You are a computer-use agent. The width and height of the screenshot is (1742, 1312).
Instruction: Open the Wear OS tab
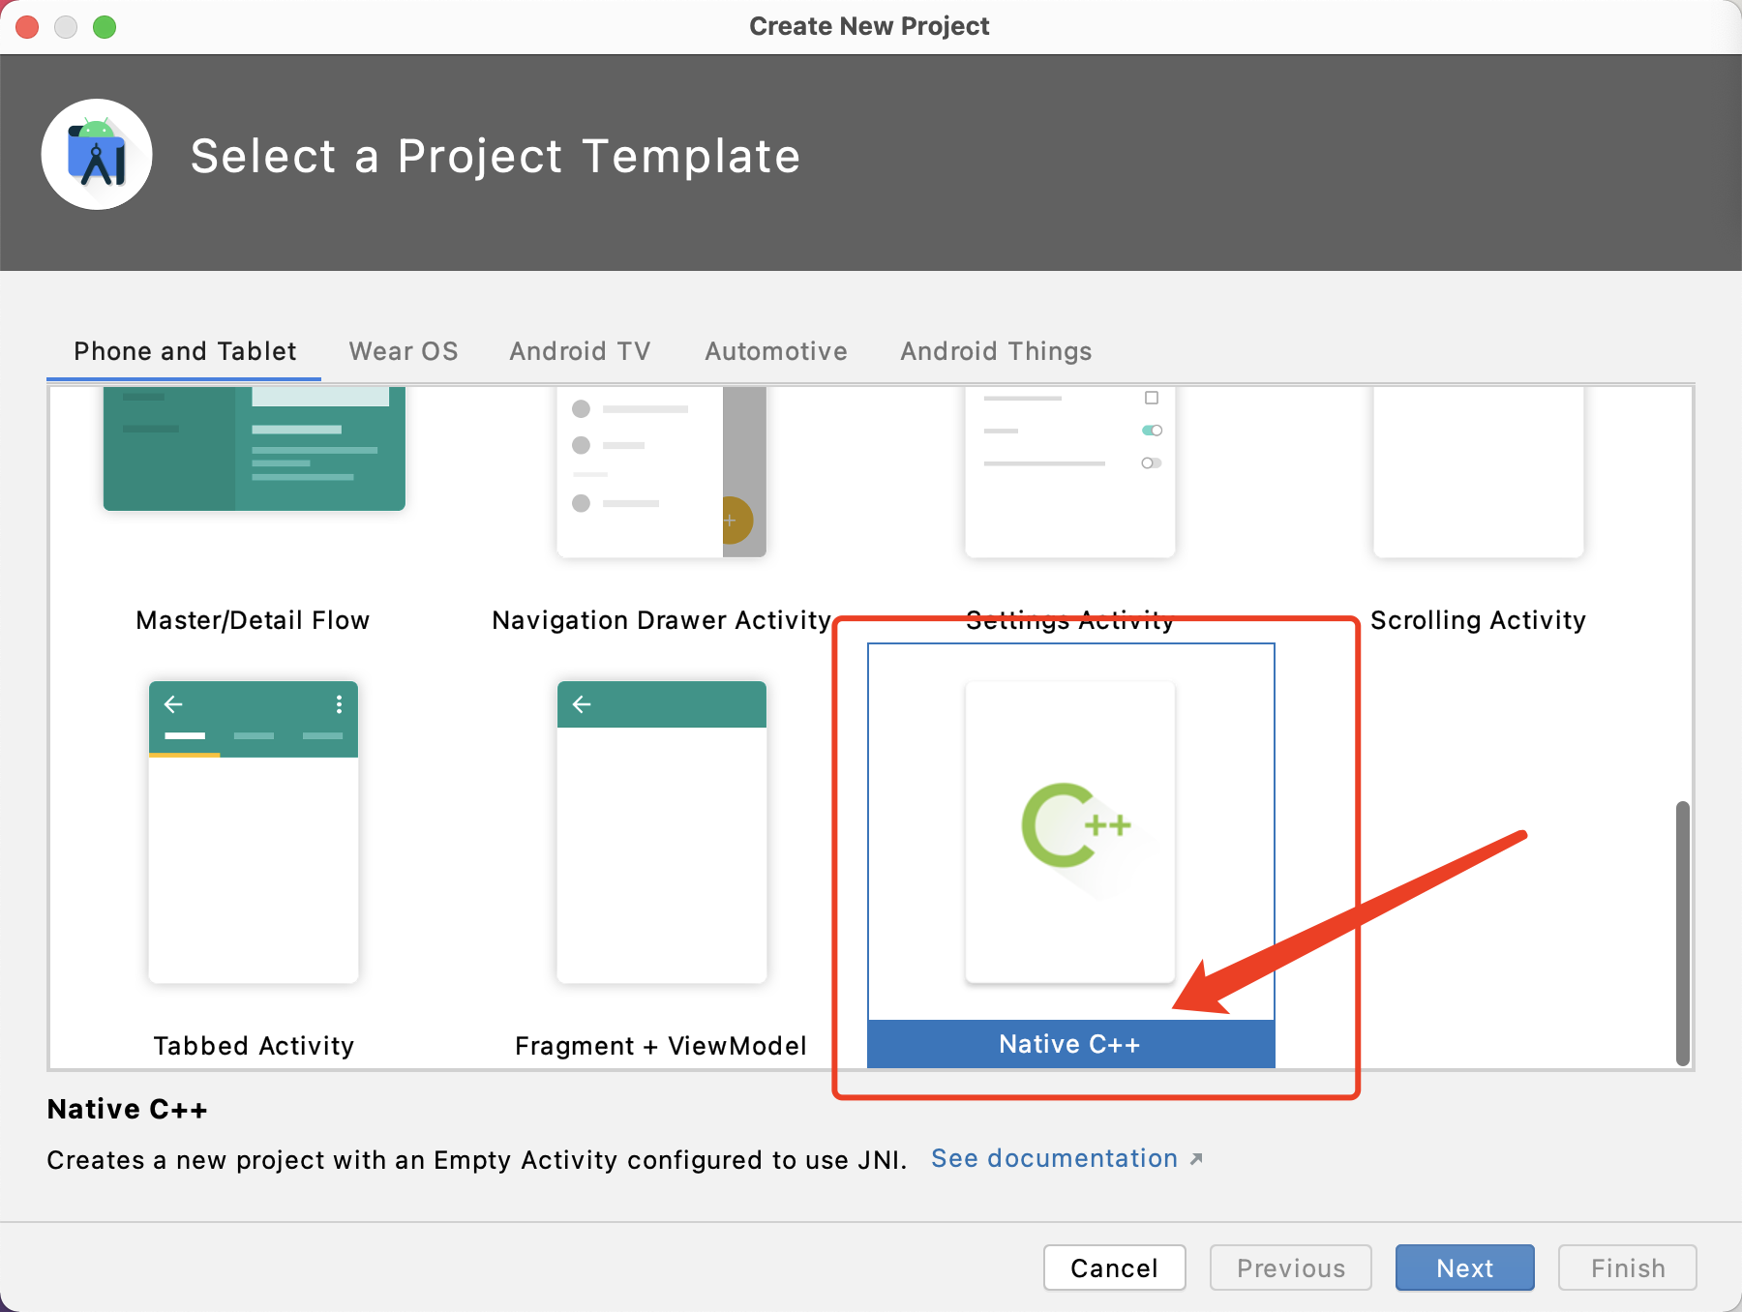click(404, 351)
